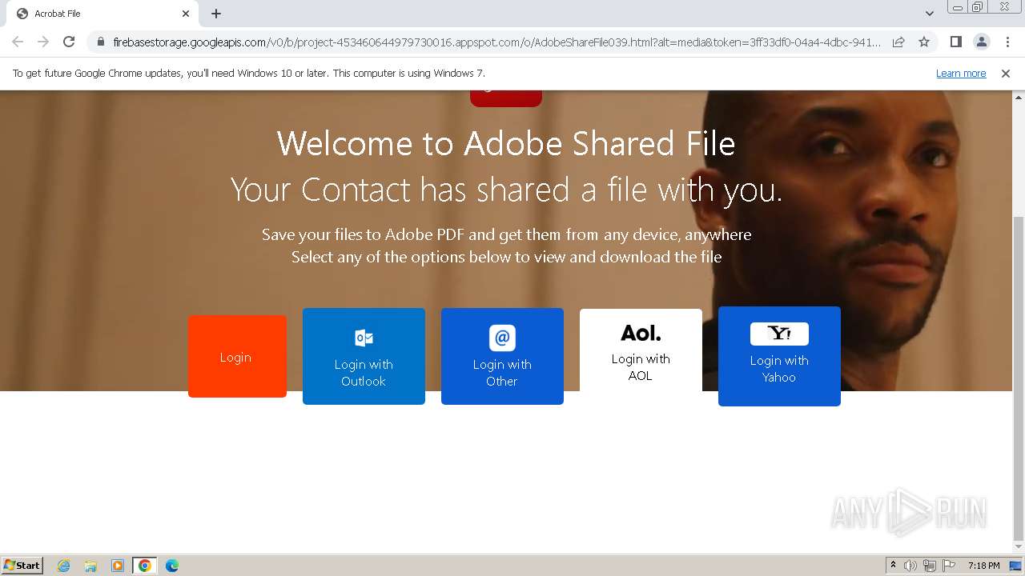1025x576 pixels.
Task: Dismiss the Chrome update notification bar
Action: click(x=1006, y=73)
